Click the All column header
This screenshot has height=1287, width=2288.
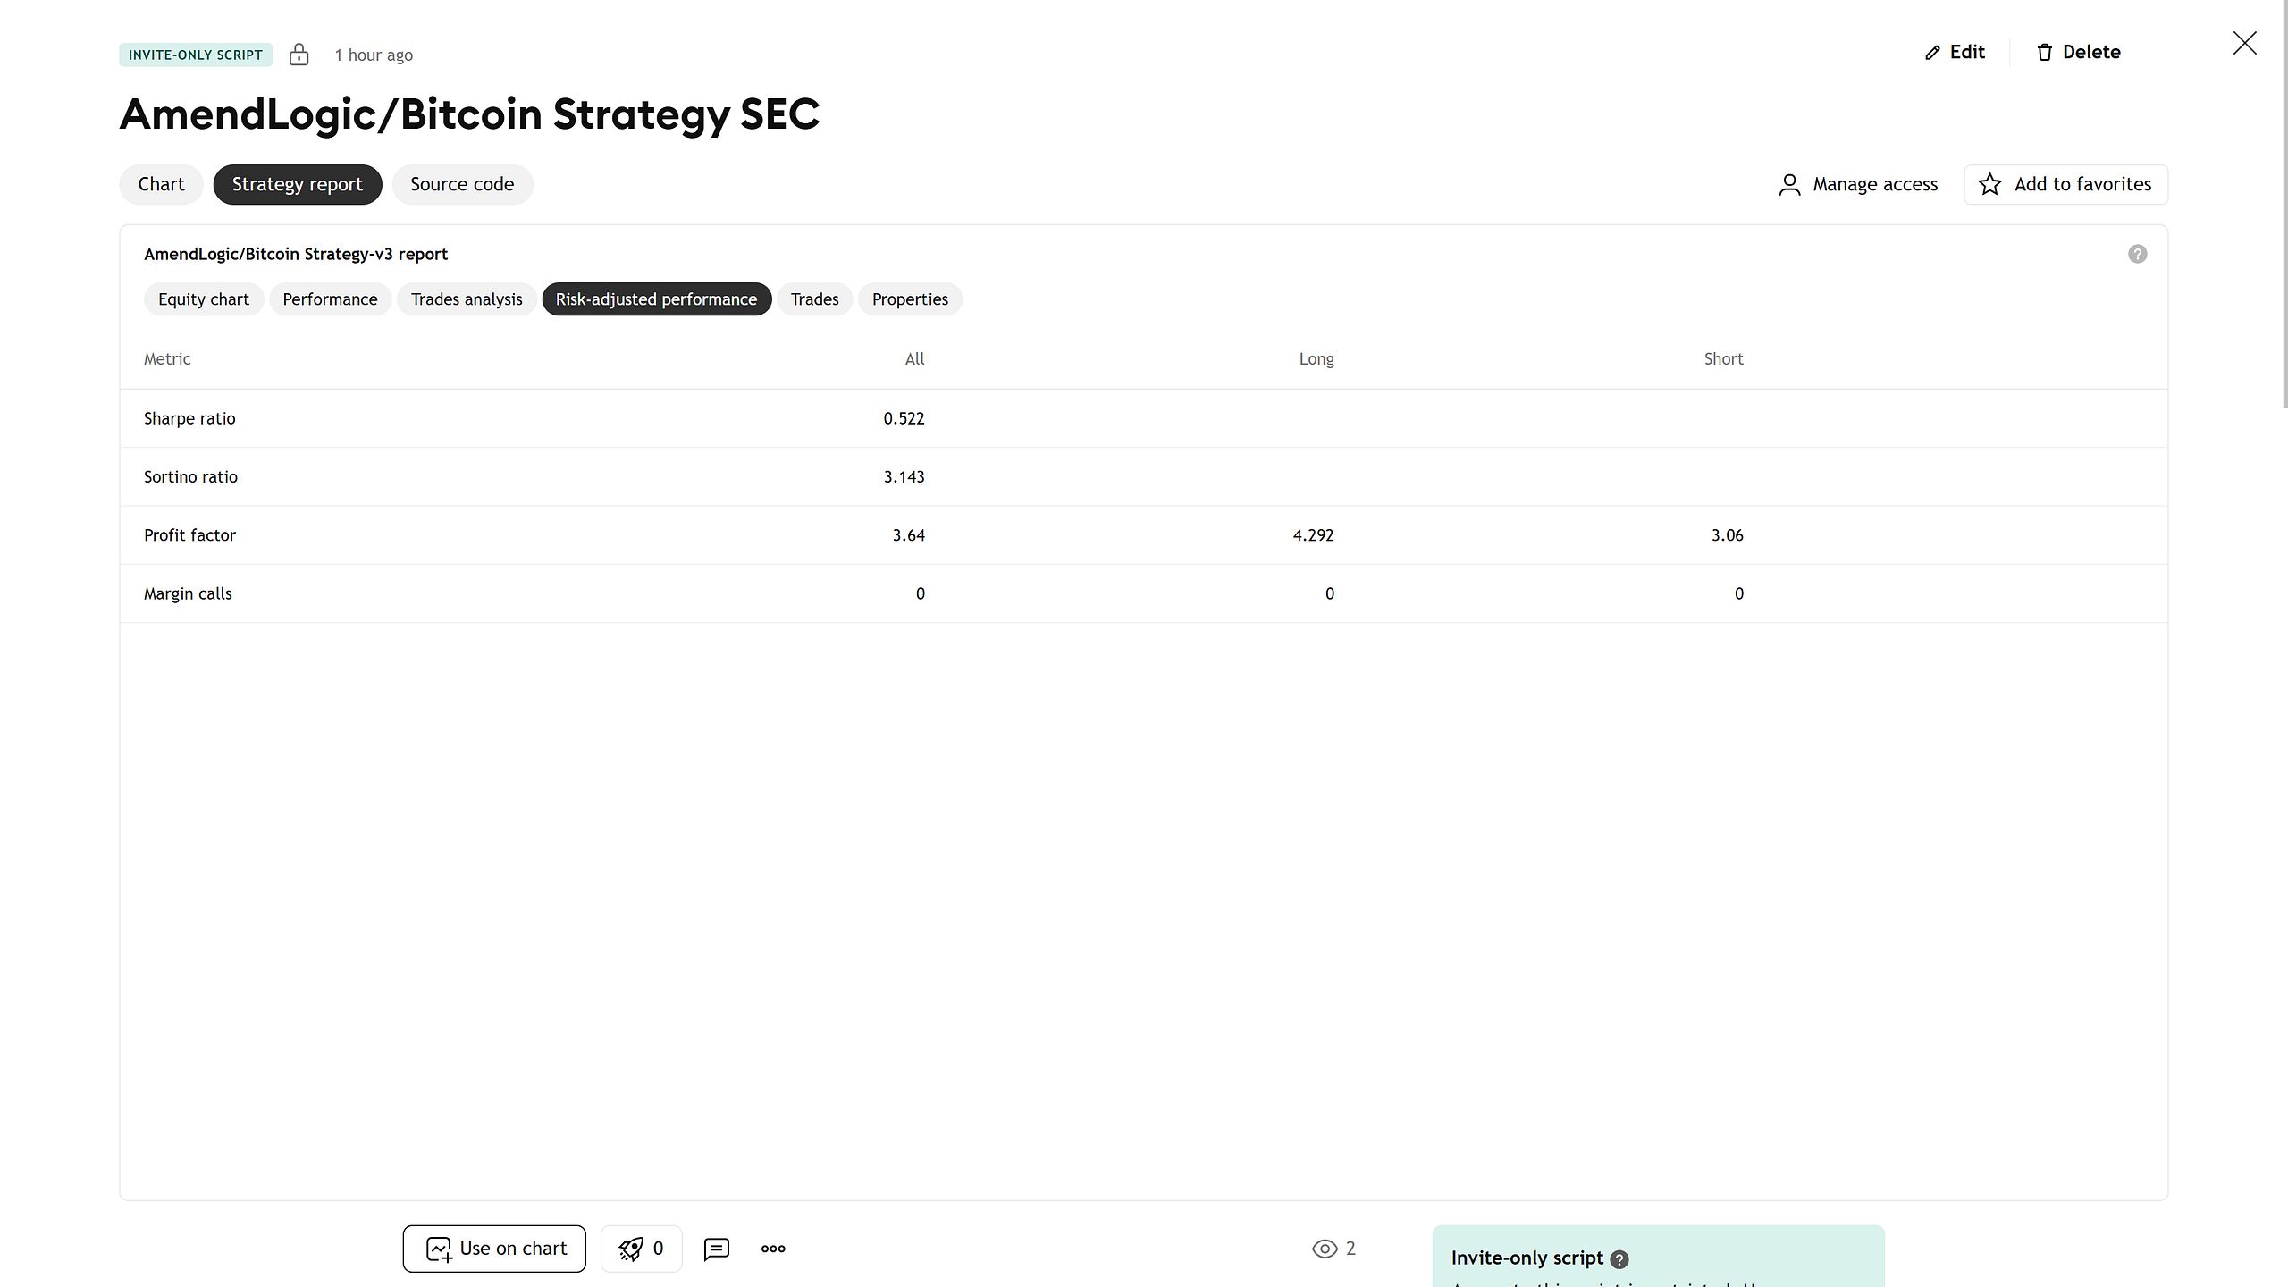click(x=914, y=359)
